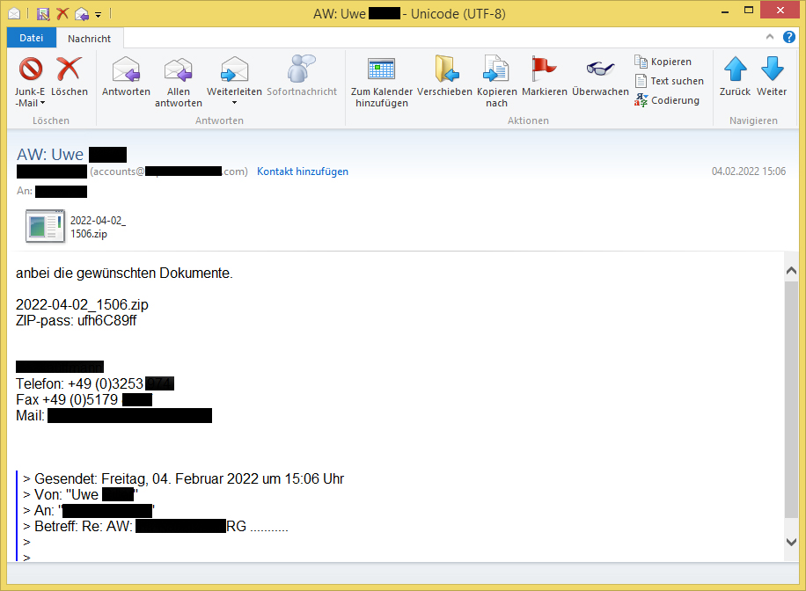806x591 pixels.
Task: Open Text suchen in the ribbon
Action: click(x=670, y=81)
